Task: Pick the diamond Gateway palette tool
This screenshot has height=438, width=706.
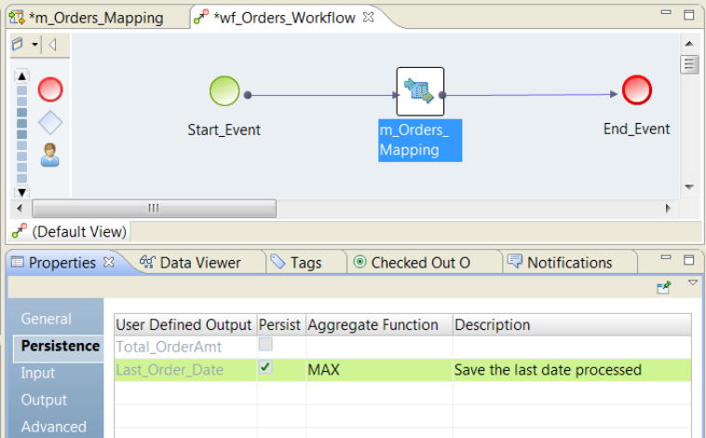Action: pyautogui.click(x=50, y=122)
